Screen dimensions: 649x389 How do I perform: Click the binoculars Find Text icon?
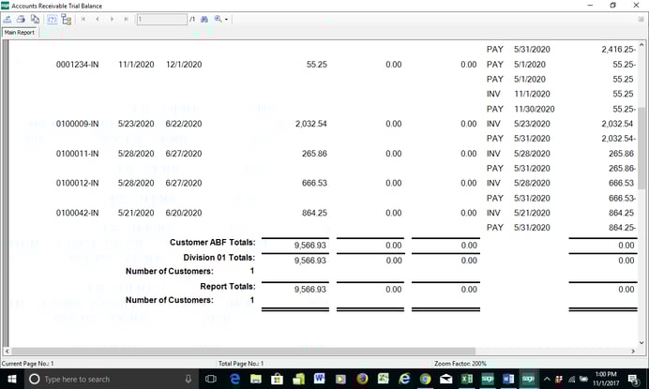coord(204,19)
